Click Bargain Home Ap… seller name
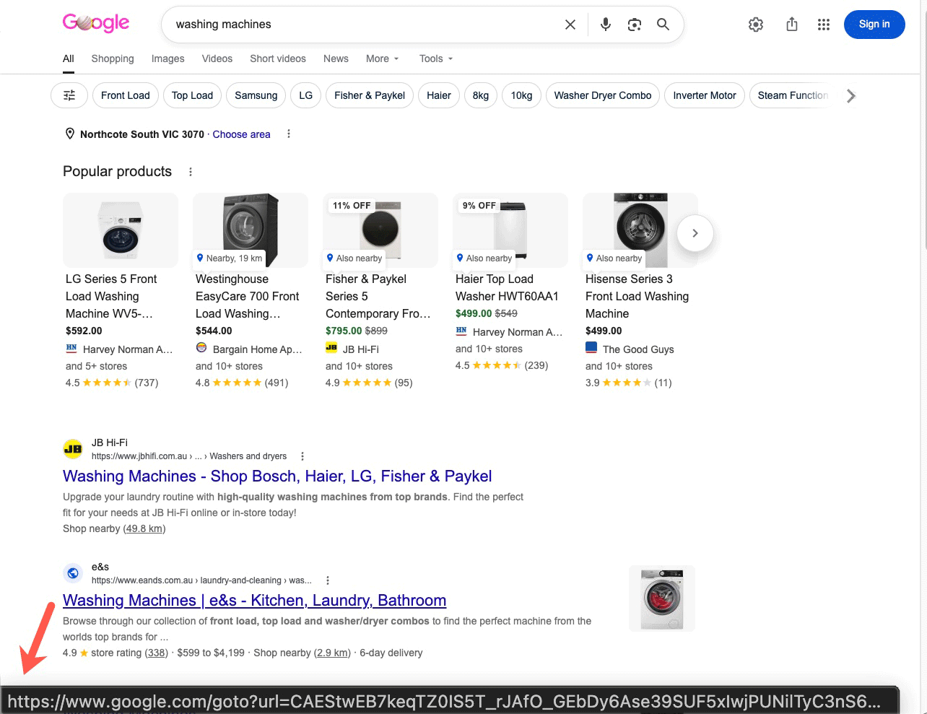Image resolution: width=927 pixels, height=714 pixels. (x=258, y=349)
